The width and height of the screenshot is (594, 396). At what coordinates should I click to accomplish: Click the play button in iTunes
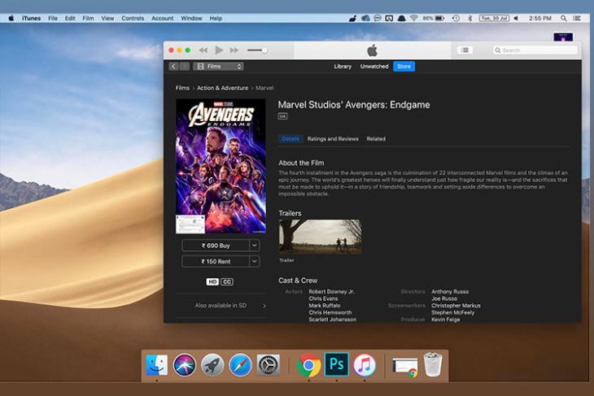(x=219, y=50)
